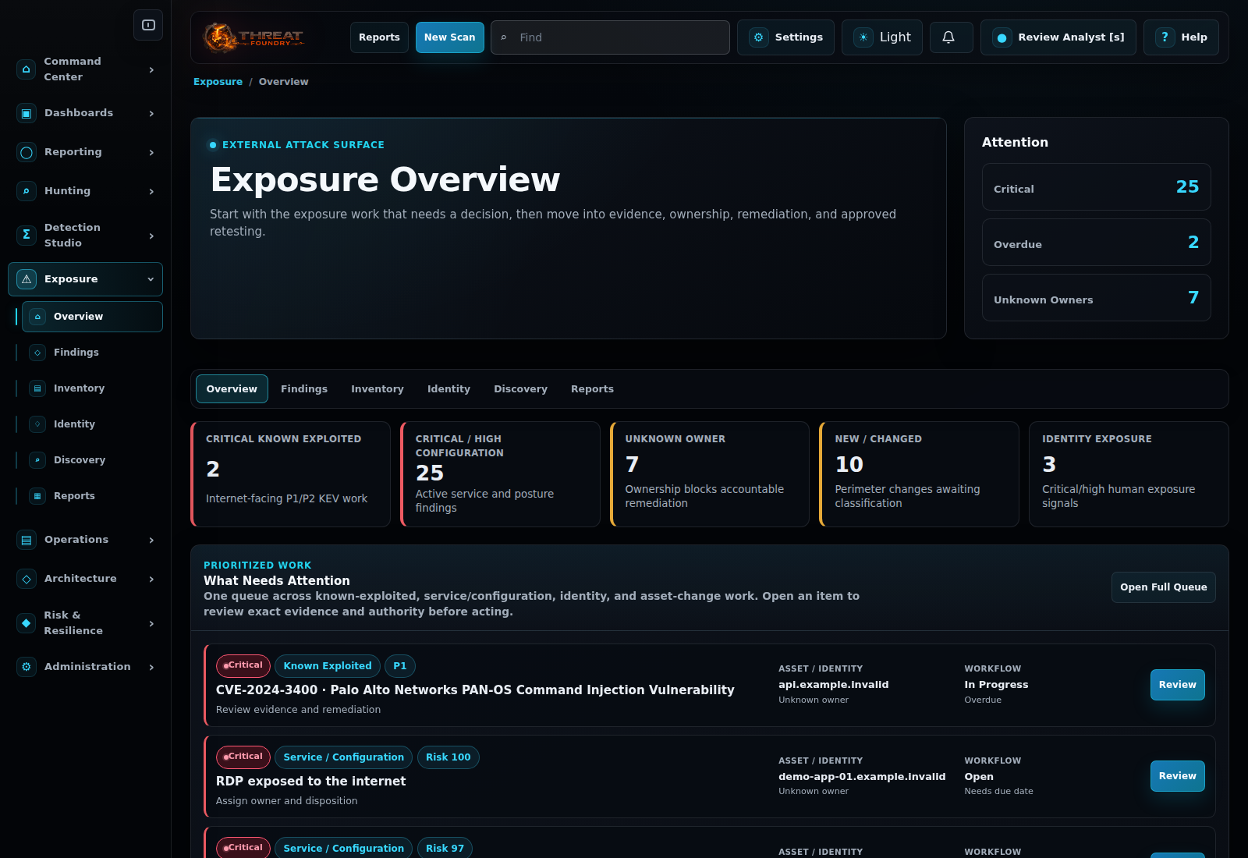Viewport: 1248px width, 858px height.
Task: Click the Architecture diamond icon
Action: pos(27,579)
